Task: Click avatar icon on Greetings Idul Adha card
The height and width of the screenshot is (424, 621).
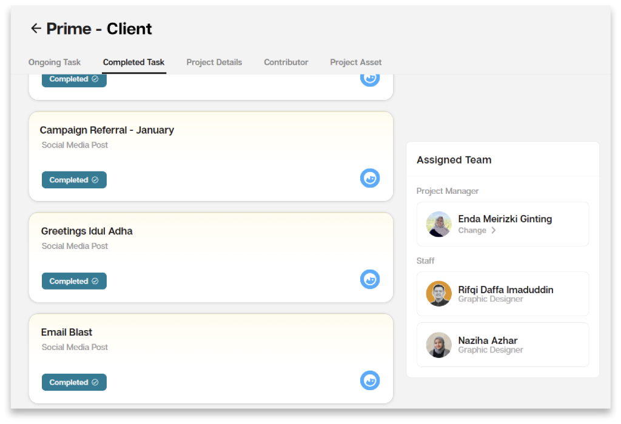Action: coord(370,279)
